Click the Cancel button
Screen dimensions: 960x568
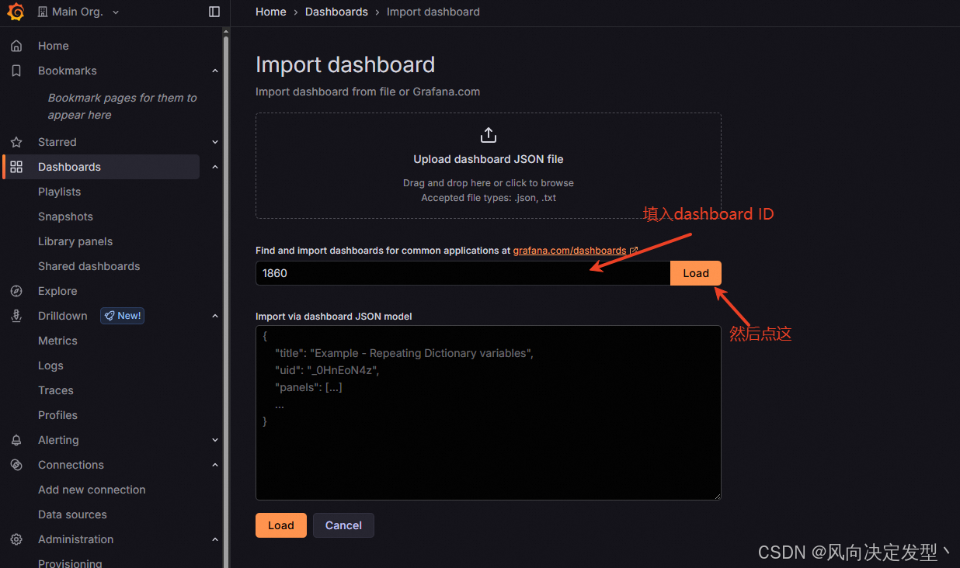[x=343, y=525]
